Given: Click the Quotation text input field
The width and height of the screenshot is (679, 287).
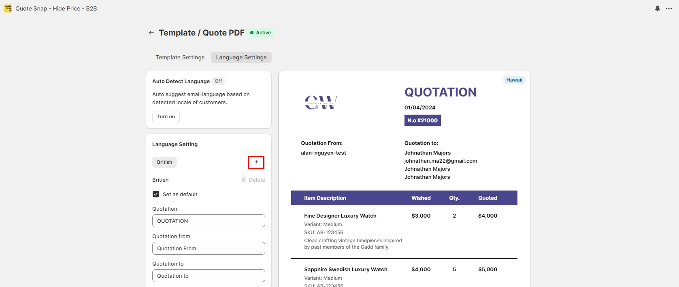Looking at the screenshot, I should click(x=209, y=221).
